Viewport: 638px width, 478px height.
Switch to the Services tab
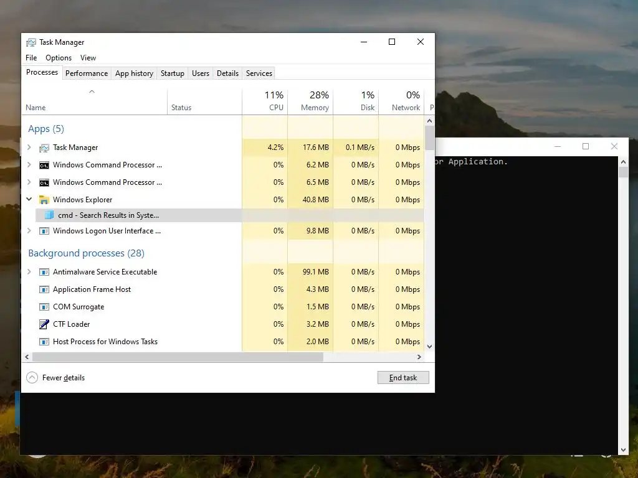coord(259,73)
